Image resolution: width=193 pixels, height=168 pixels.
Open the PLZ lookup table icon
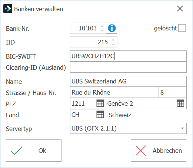click(100, 103)
